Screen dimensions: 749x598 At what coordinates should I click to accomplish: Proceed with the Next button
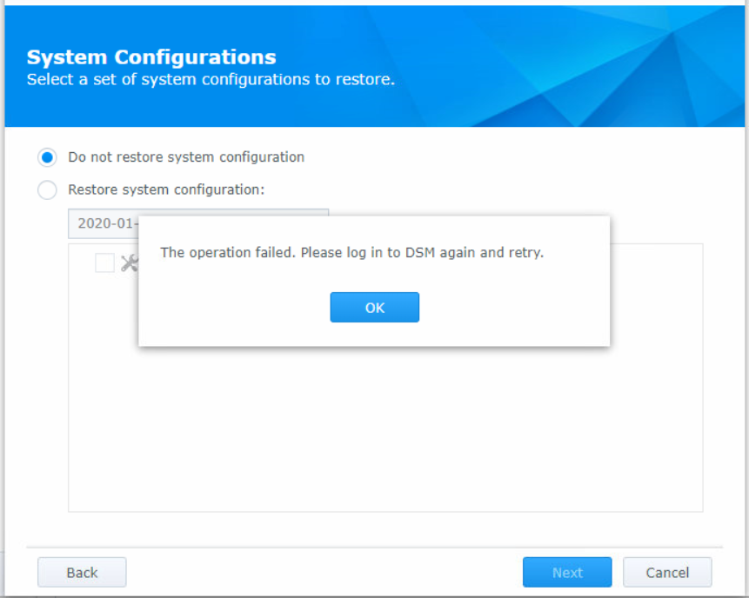click(567, 572)
